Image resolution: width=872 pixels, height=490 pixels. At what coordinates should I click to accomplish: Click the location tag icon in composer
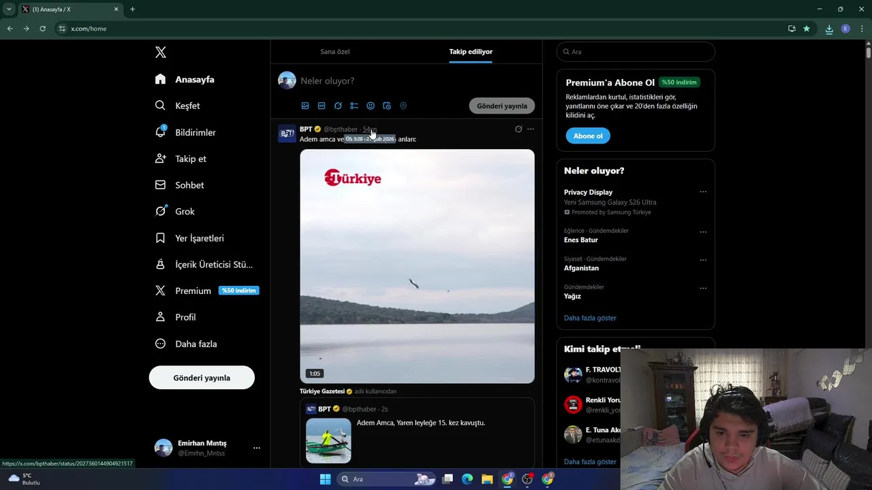click(403, 105)
